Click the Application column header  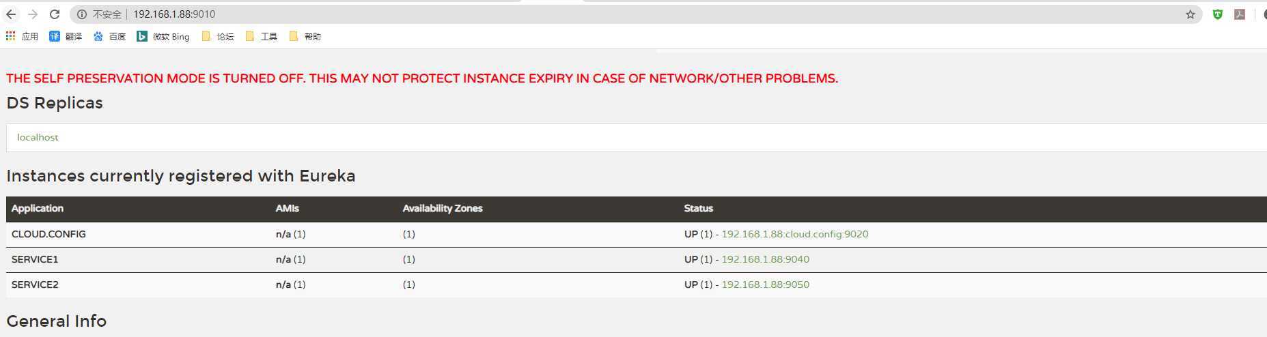[38, 209]
